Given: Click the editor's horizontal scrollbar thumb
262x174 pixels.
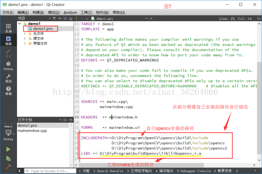Looking at the screenshot, I should [141, 165].
